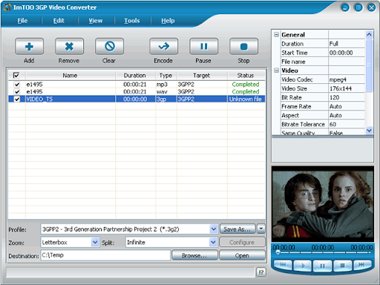Toggle the select-all checkbox in list header
Screen dimensions: 380x285
click(16, 75)
